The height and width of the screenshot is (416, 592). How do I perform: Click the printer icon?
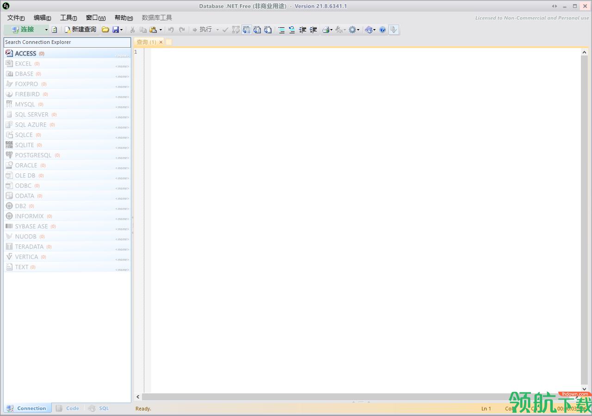click(x=326, y=30)
